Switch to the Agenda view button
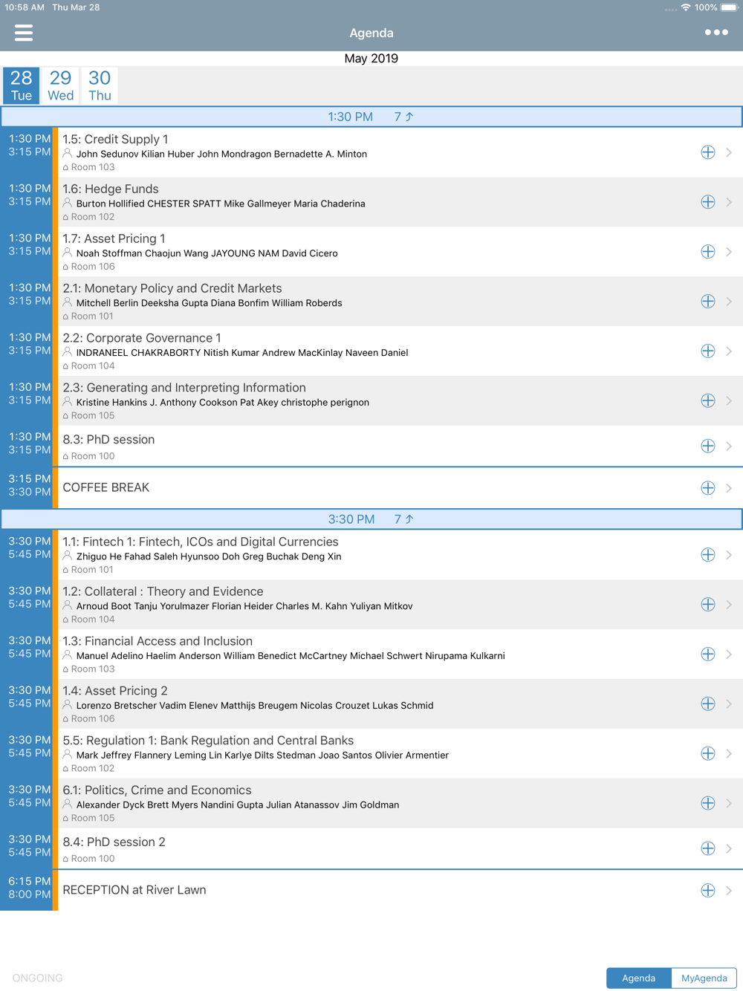Screen dimensions: 743x991 [x=639, y=978]
